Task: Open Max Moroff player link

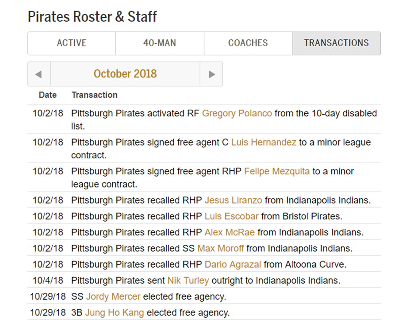Action: [221, 248]
